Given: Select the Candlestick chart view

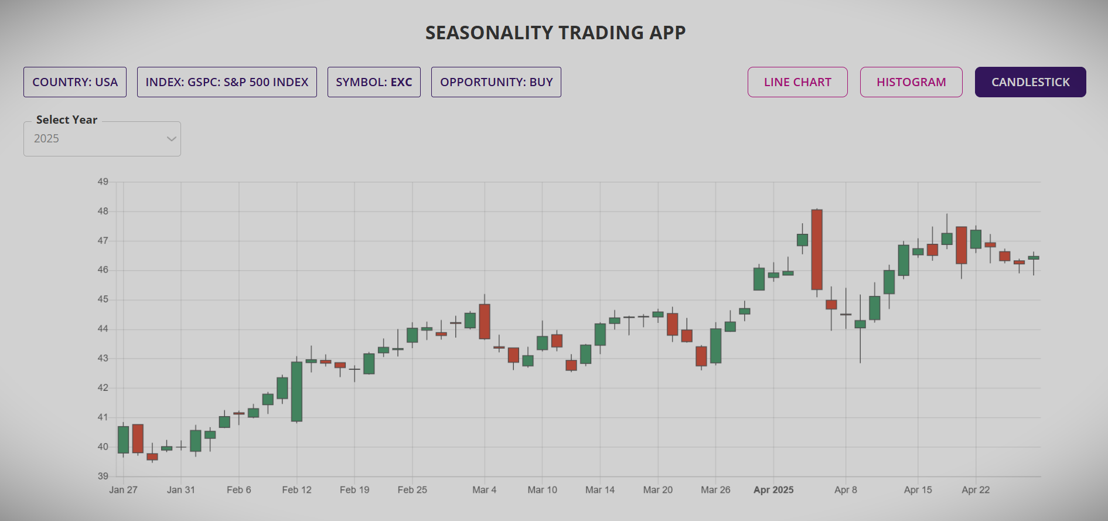Looking at the screenshot, I should (1030, 82).
